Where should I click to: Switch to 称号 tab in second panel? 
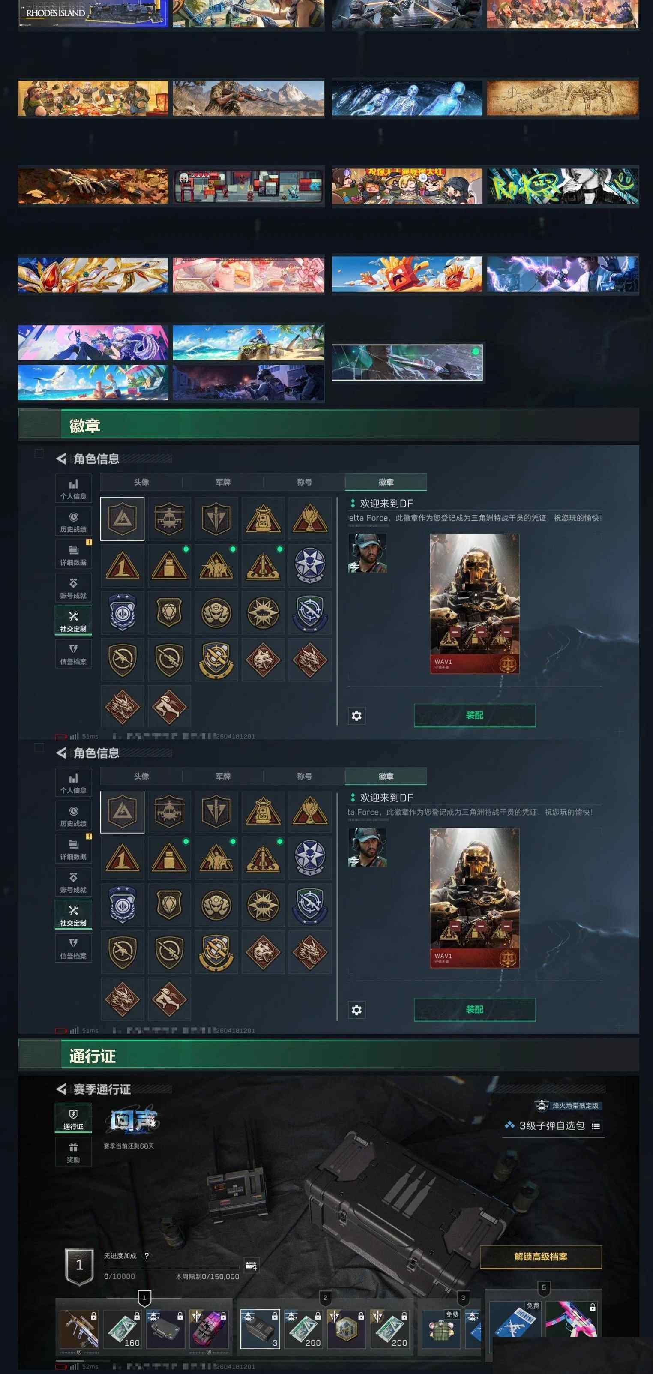[304, 776]
